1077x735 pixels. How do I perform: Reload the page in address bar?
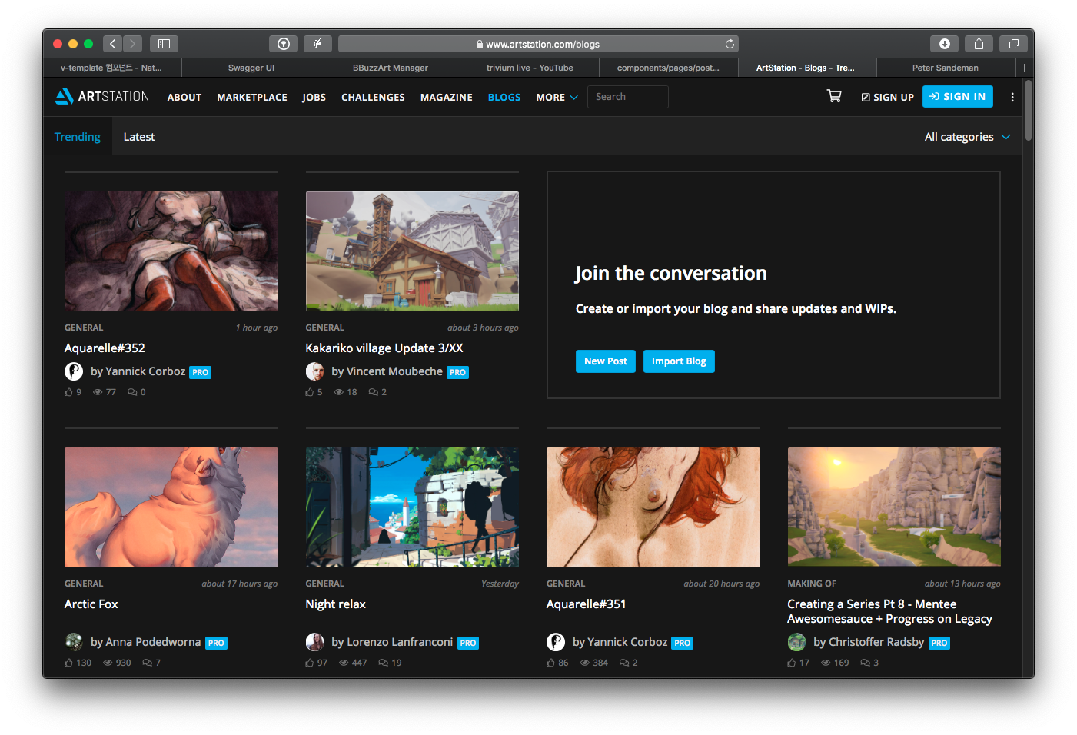(x=730, y=44)
